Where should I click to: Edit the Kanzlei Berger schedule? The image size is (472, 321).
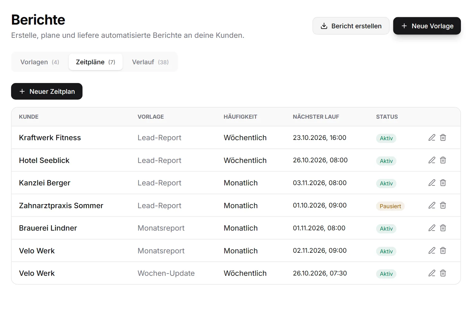(432, 183)
